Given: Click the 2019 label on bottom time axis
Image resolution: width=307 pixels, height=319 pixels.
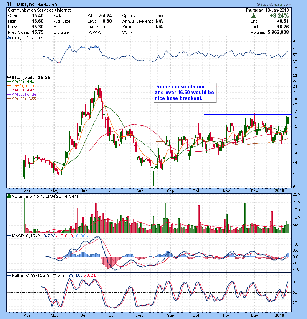Looking at the screenshot, I should (279, 315).
